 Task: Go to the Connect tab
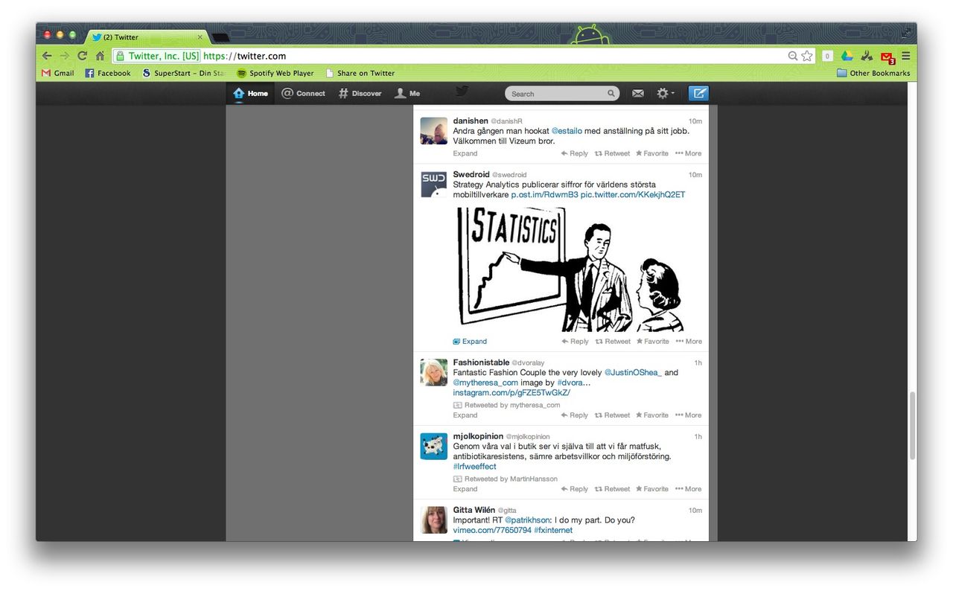click(303, 93)
